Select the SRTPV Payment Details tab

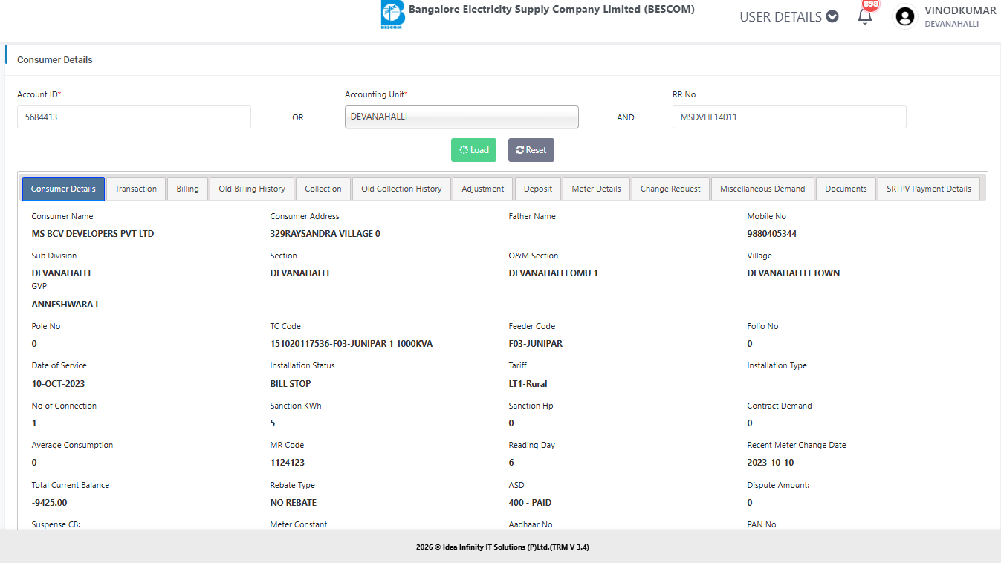pos(928,189)
